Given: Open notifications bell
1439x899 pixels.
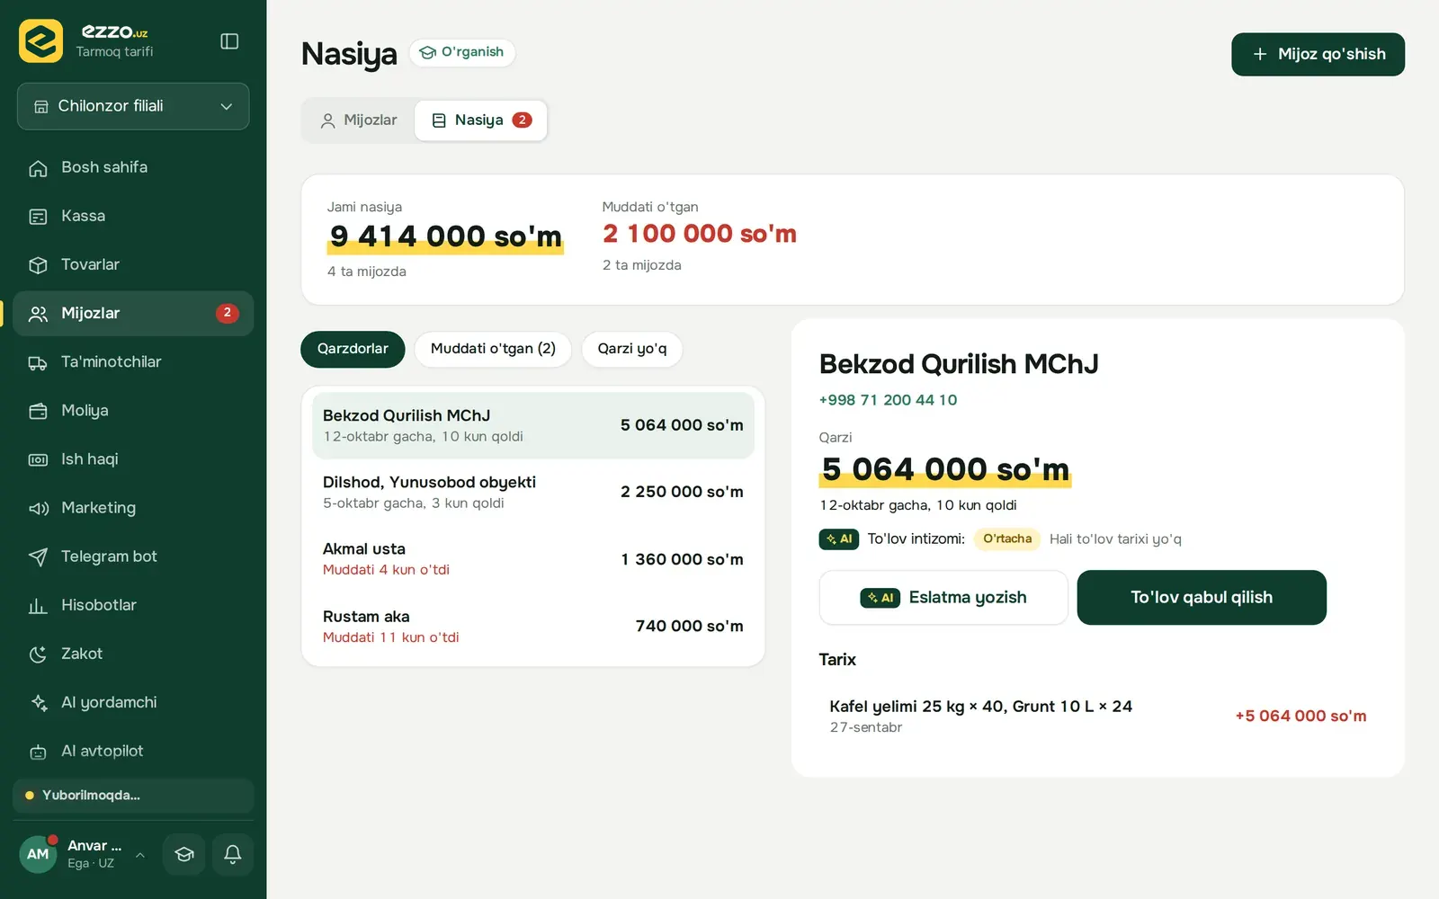Looking at the screenshot, I should 232,854.
